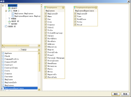
Task: Click TitleOfCourtesy field name
Action: (x=55, y=33)
